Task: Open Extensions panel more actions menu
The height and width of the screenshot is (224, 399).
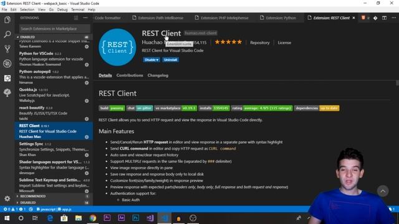Action: coord(85,18)
